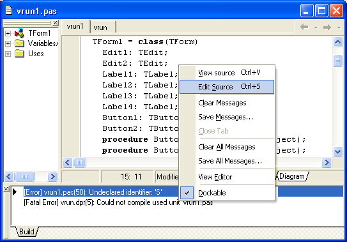Viewport: 347px width, 242px height.
Task: Open the Diagram tab
Action: tap(292, 176)
